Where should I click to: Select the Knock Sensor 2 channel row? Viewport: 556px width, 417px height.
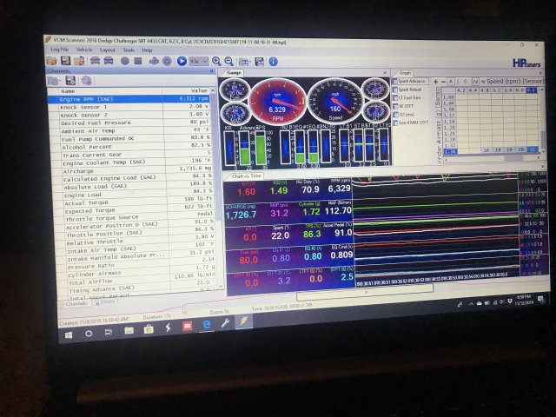(130, 115)
